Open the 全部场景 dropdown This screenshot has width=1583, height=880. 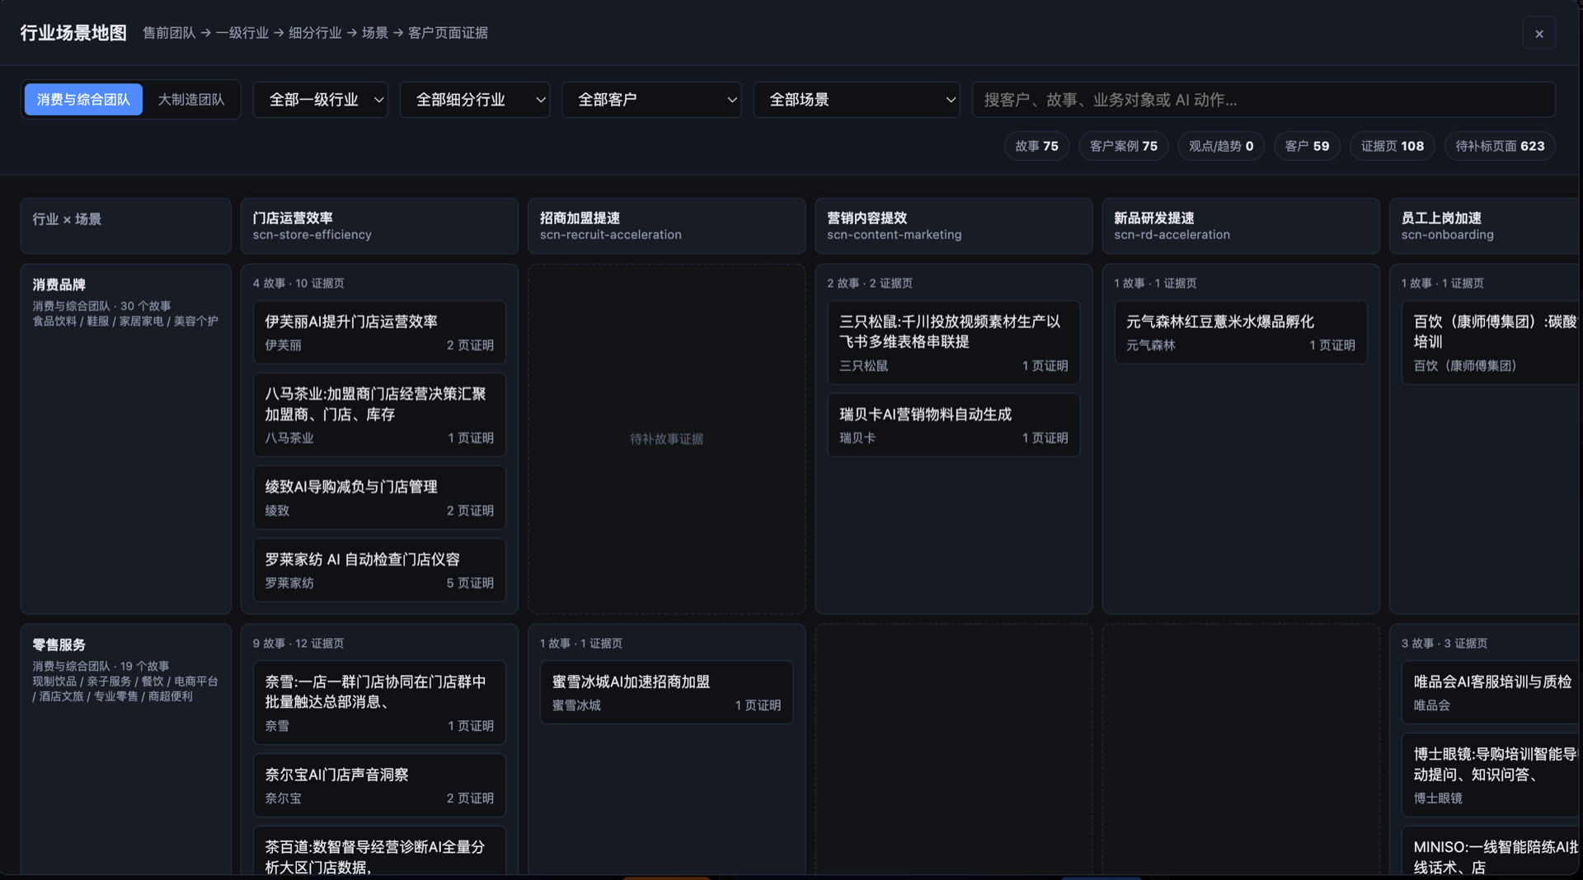tap(857, 100)
